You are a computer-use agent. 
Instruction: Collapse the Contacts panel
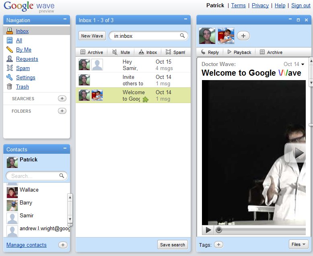tap(65, 149)
